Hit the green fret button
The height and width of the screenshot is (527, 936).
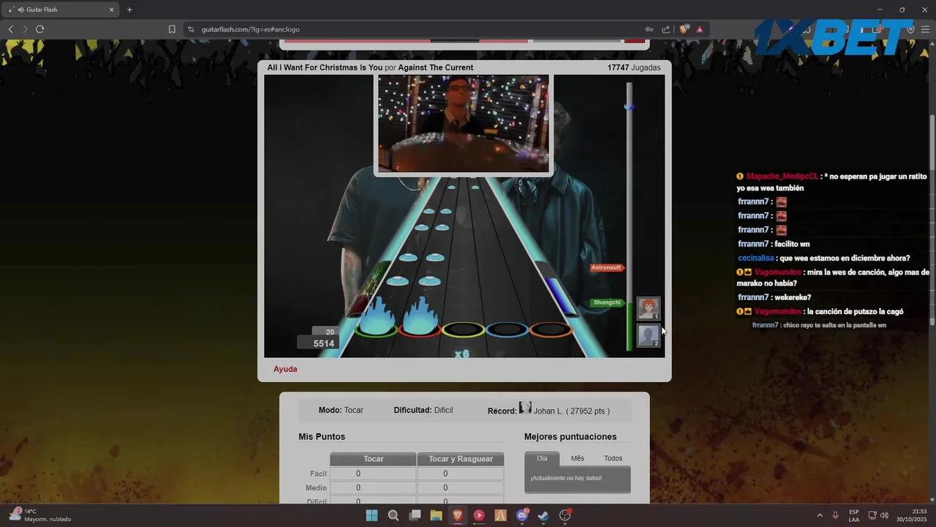(x=376, y=330)
